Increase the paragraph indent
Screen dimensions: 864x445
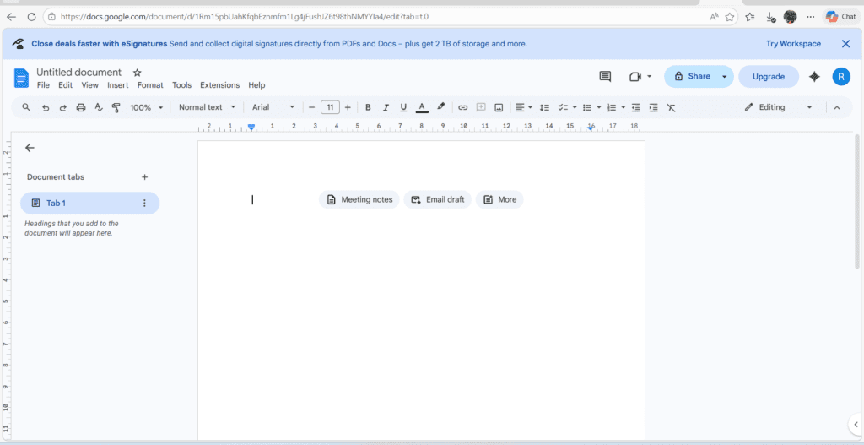click(x=654, y=107)
